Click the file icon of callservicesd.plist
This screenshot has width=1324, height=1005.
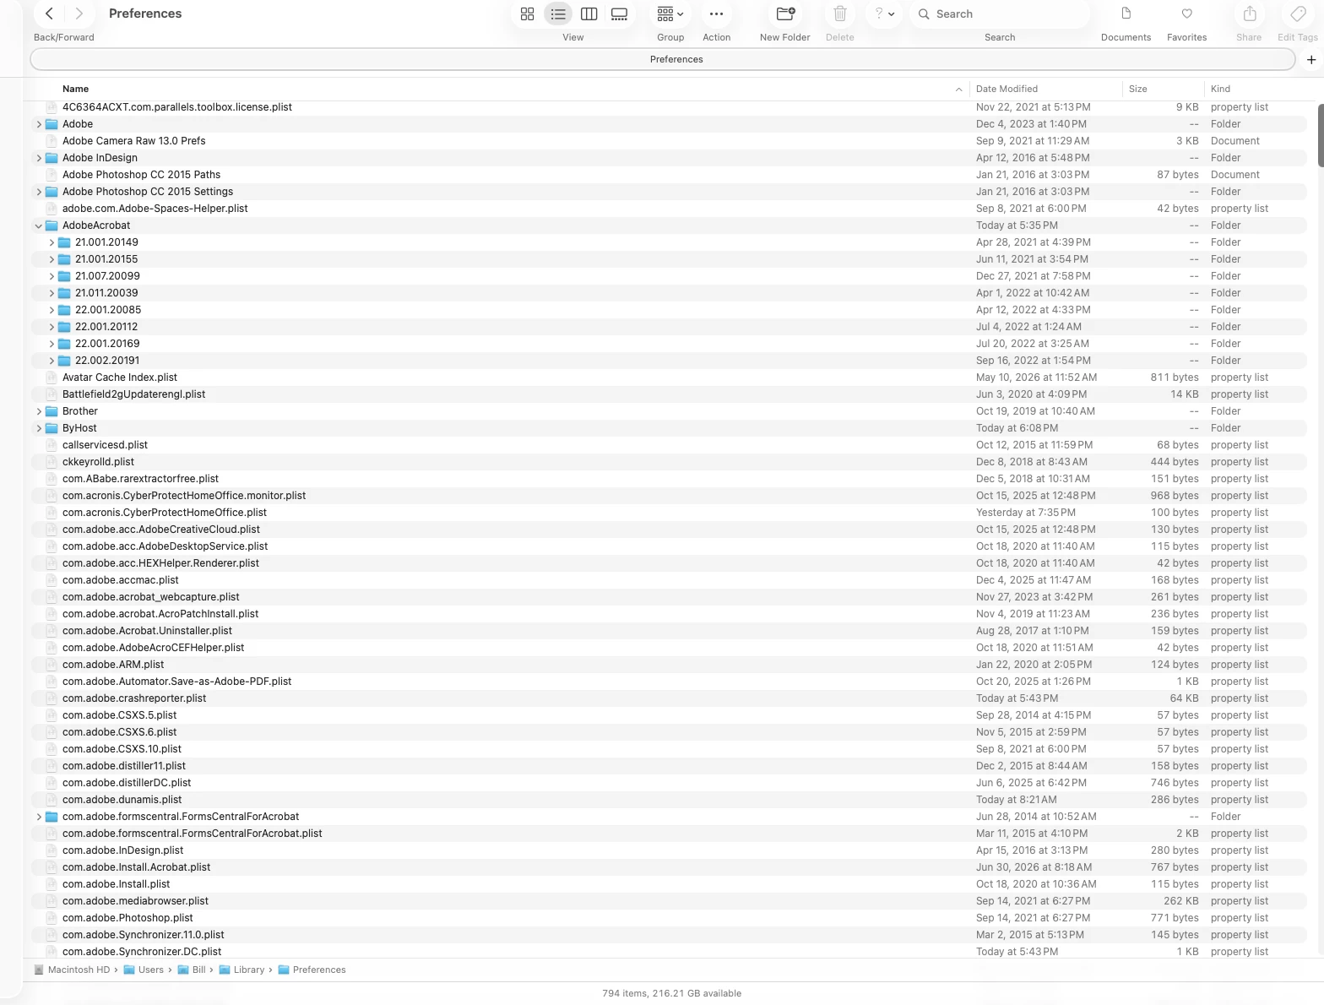(52, 445)
